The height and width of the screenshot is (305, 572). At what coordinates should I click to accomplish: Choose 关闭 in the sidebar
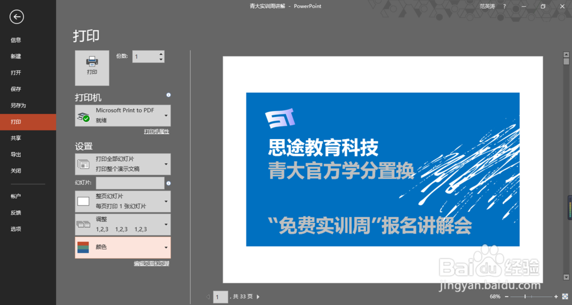(15, 171)
